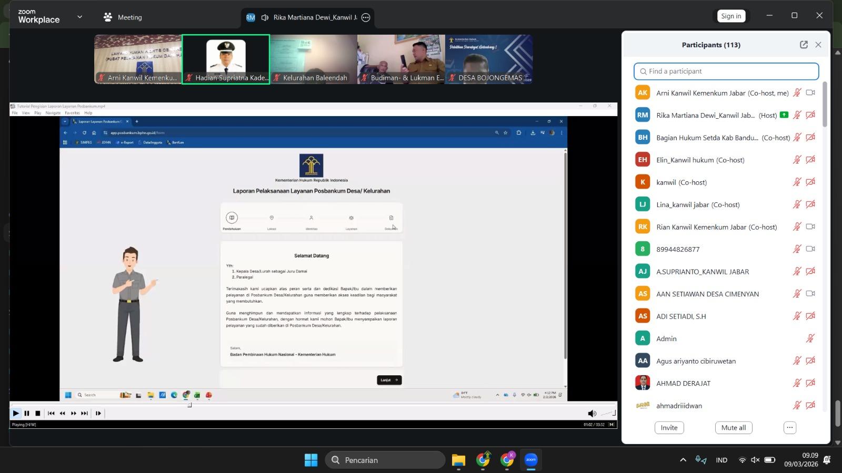842x473 pixels.
Task: Toggle microphone for Admin participant
Action: (810, 338)
